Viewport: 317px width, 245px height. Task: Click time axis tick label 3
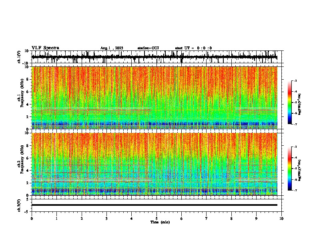point(106,219)
